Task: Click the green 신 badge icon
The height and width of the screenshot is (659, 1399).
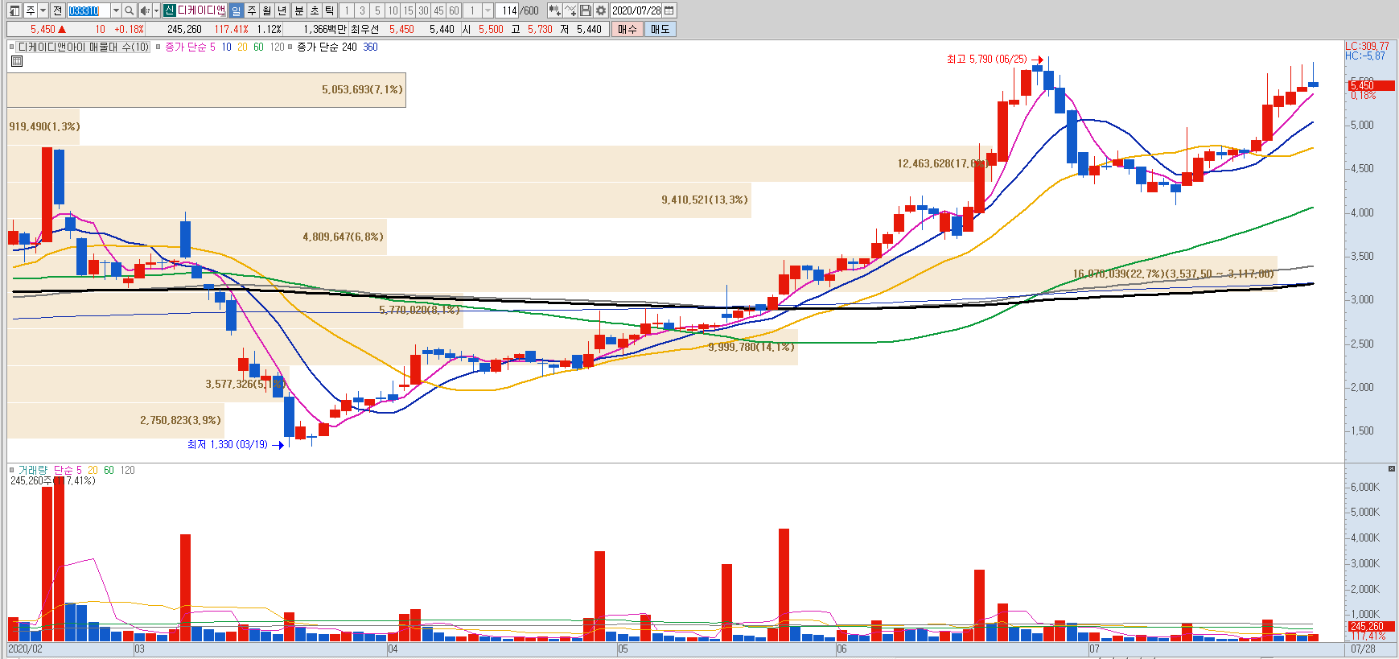Action: [x=169, y=10]
